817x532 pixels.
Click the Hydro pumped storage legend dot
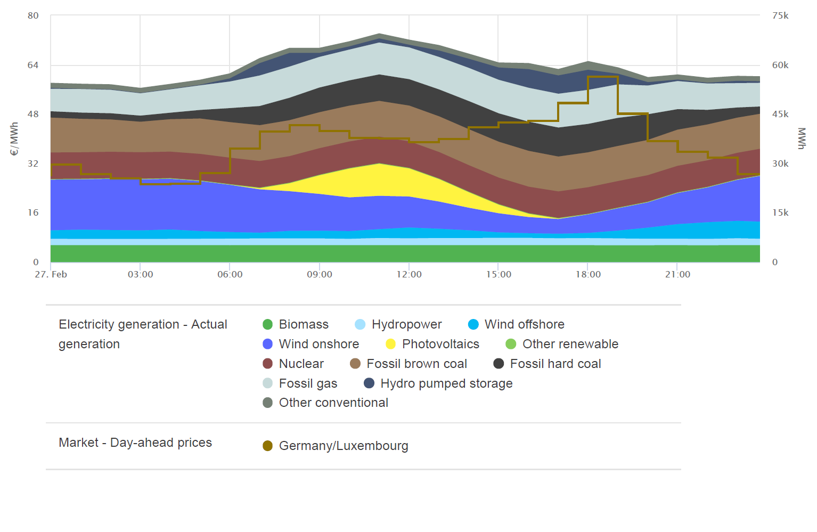369,383
